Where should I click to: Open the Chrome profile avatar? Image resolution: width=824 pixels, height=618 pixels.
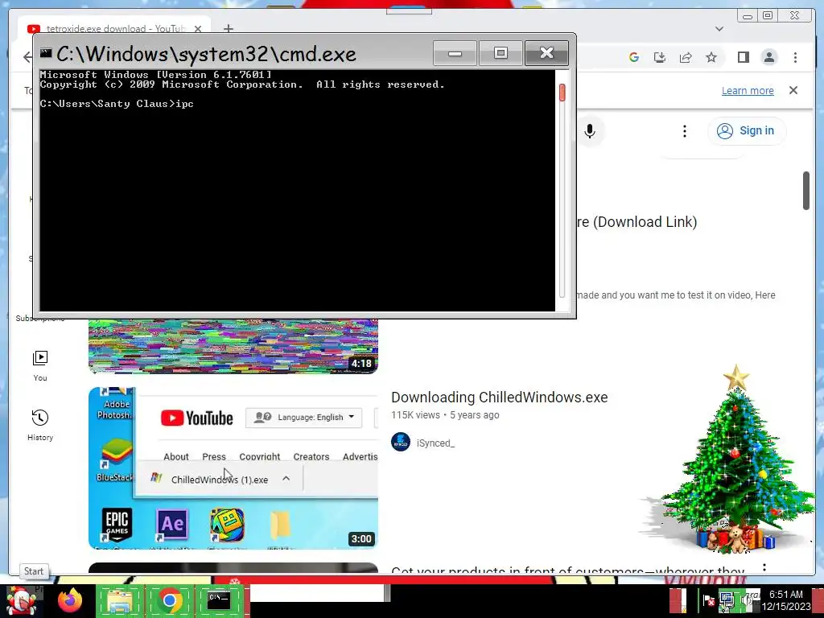pyautogui.click(x=768, y=57)
